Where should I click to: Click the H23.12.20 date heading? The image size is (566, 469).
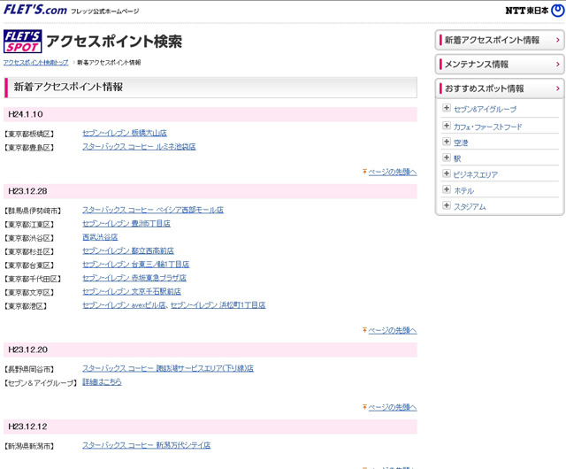(27, 350)
